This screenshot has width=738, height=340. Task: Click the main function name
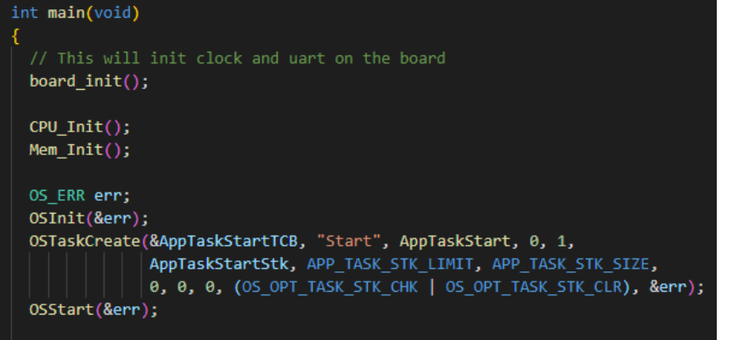click(66, 13)
